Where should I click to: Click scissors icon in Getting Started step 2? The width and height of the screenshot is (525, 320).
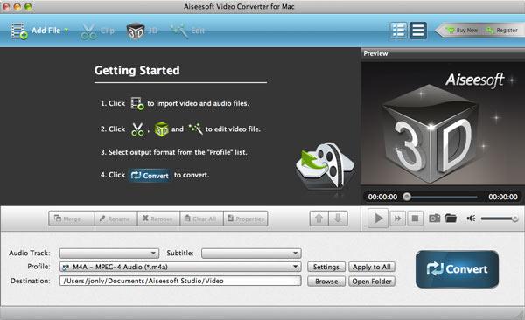point(137,129)
